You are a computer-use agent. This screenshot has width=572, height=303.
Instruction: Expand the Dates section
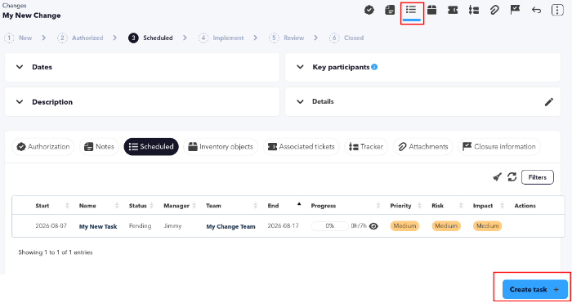[x=20, y=67]
